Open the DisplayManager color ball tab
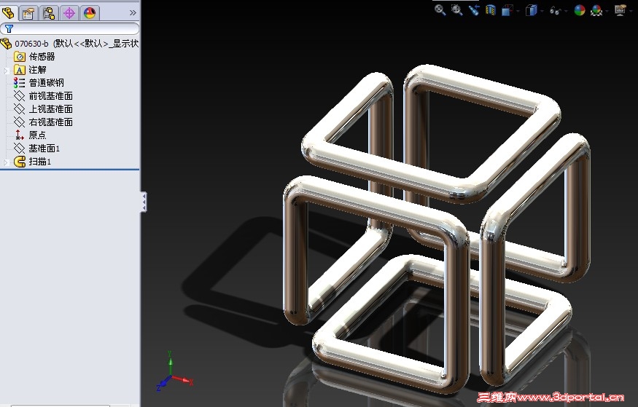 point(90,13)
